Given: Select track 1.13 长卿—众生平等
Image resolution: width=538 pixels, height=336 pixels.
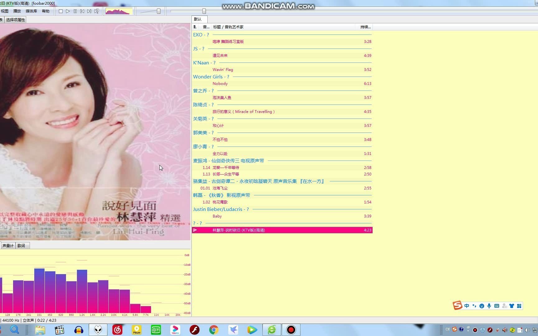Looking at the screenshot, I should (x=282, y=174).
